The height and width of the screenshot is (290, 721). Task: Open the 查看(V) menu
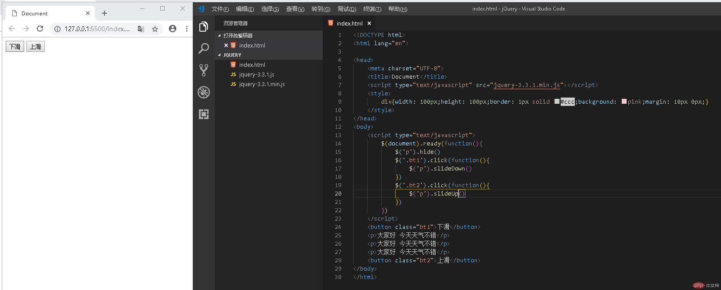point(295,9)
